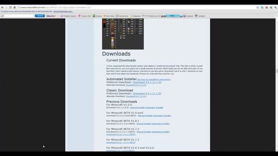Click the blue Search button on toolbar
The width and height of the screenshot is (278, 156).
[40, 16]
